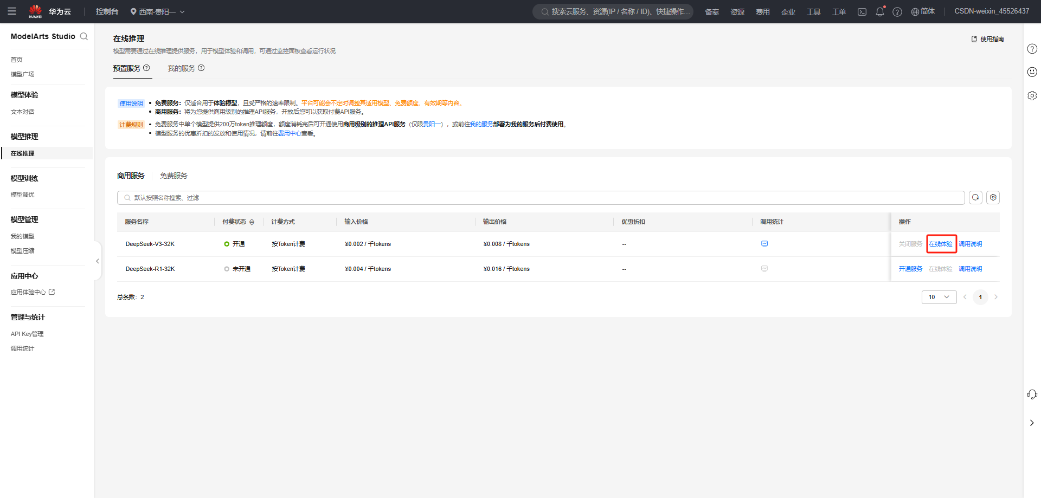Contact customer service headset icon
The height and width of the screenshot is (498, 1041).
point(1032,394)
